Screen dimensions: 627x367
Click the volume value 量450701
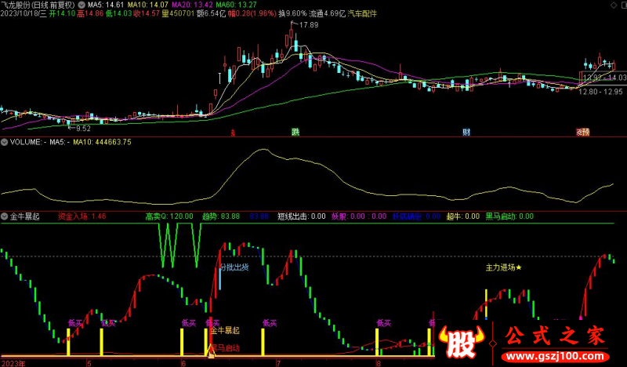178,13
